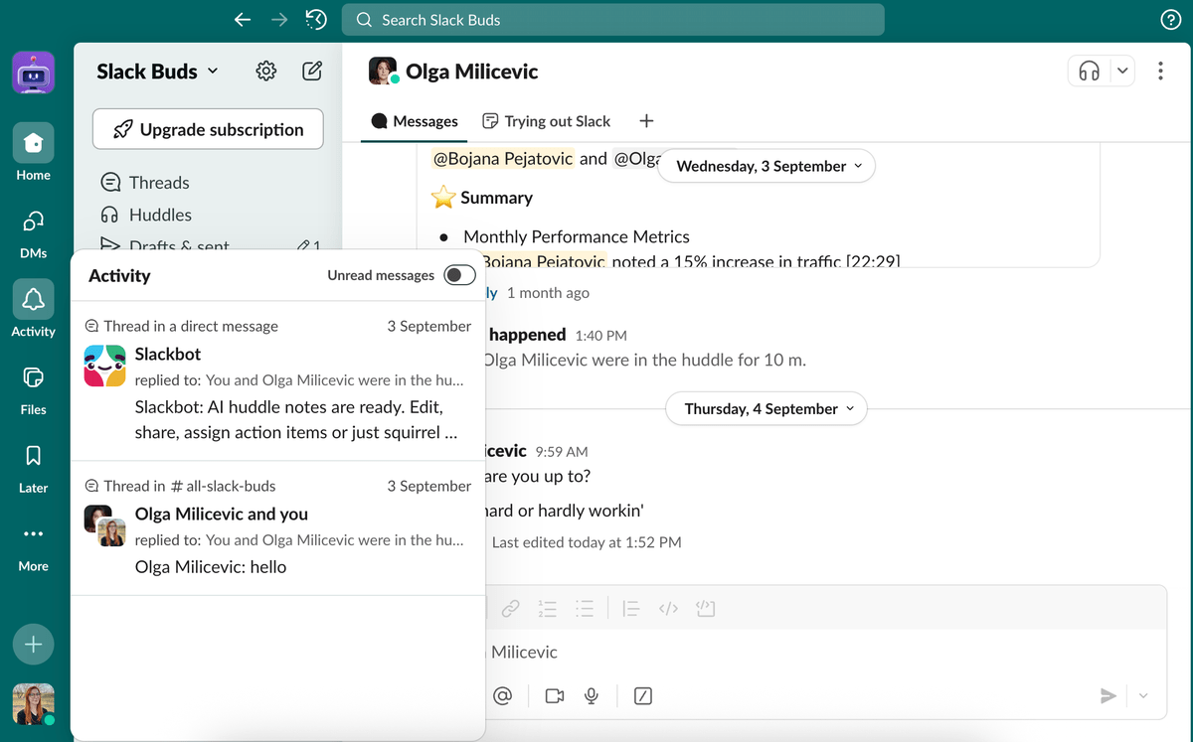
Task: Toggle the Unread messages switch
Action: (459, 275)
